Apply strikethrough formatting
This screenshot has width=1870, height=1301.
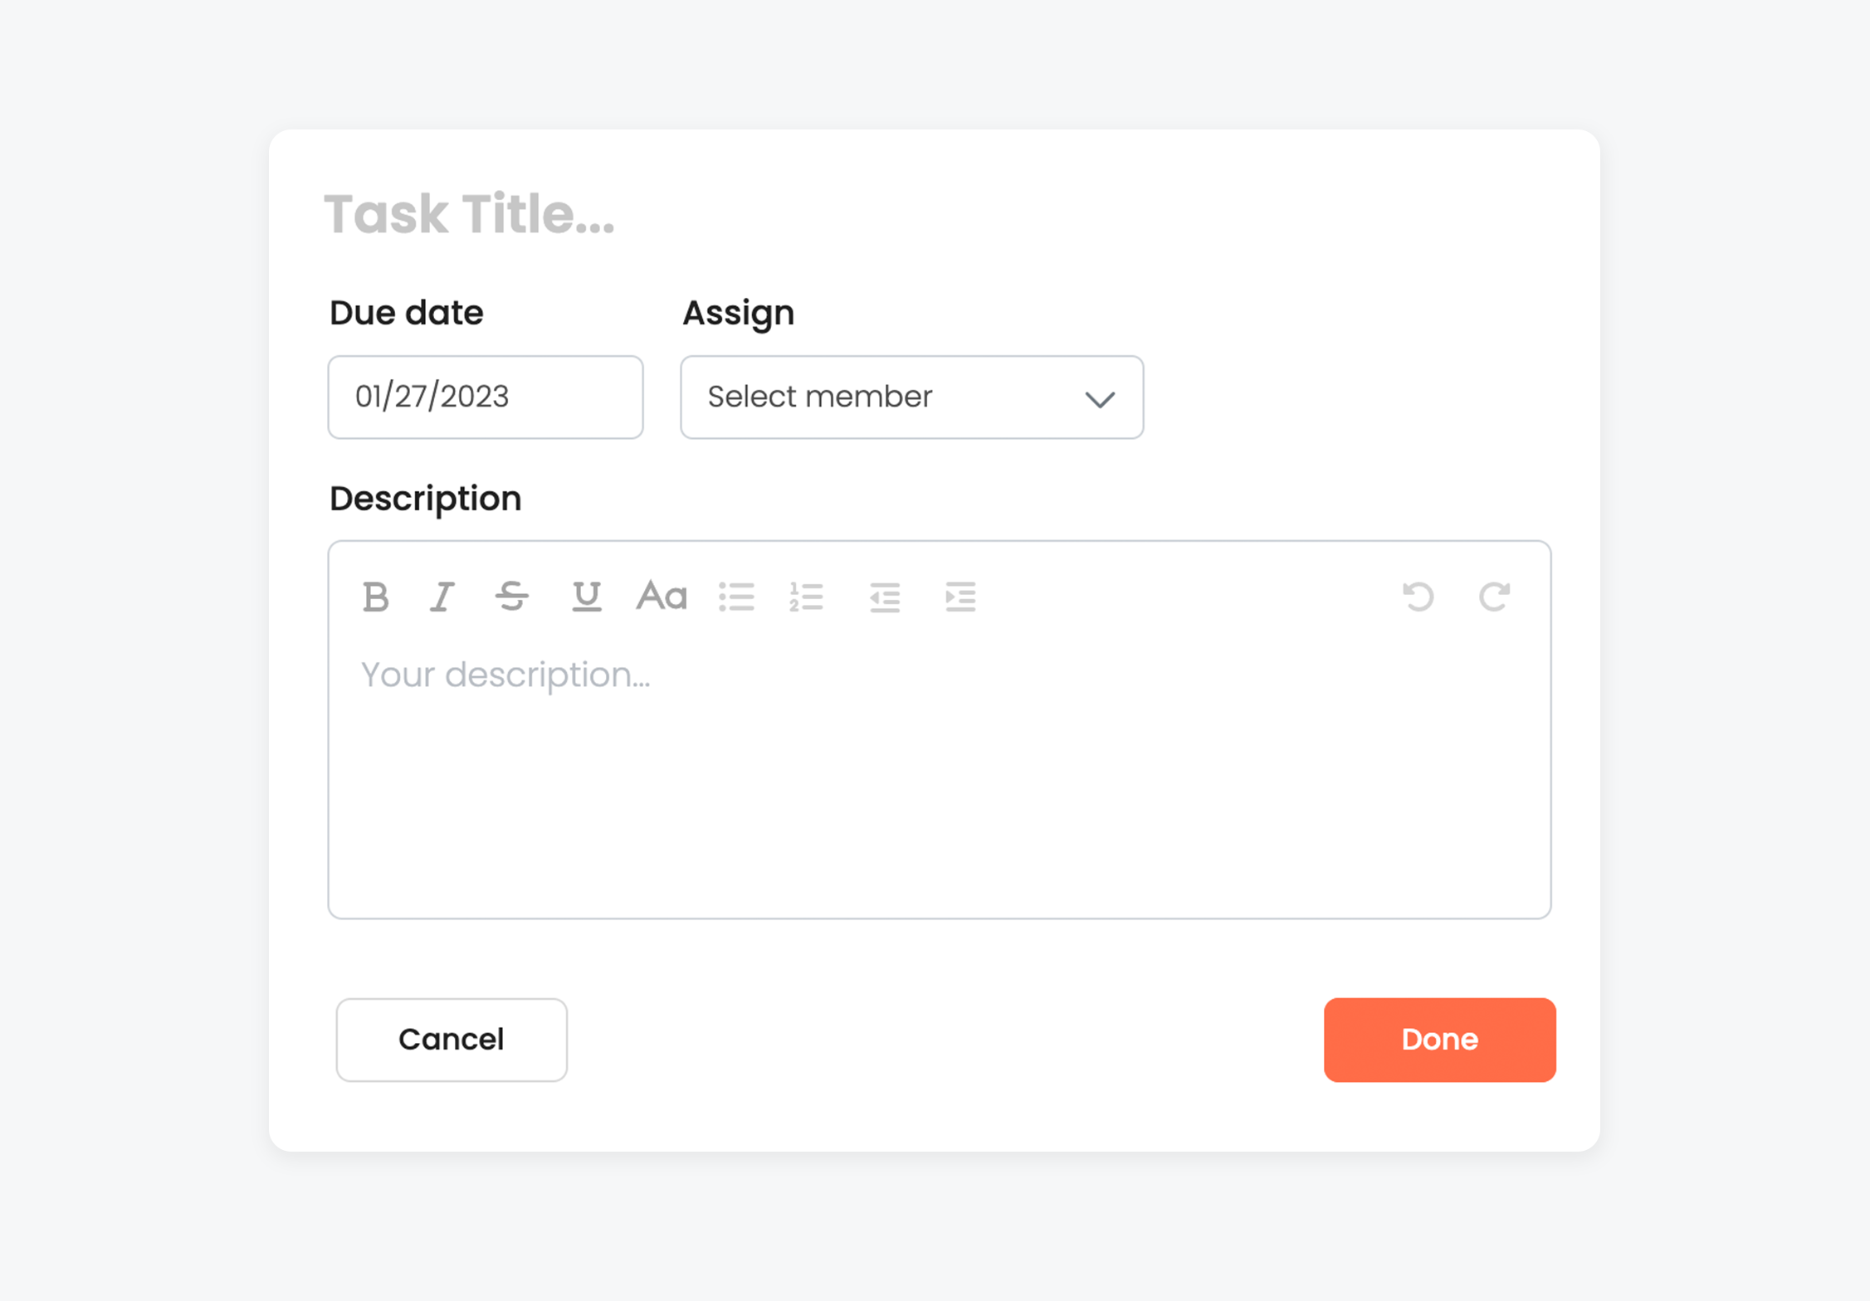[512, 595]
